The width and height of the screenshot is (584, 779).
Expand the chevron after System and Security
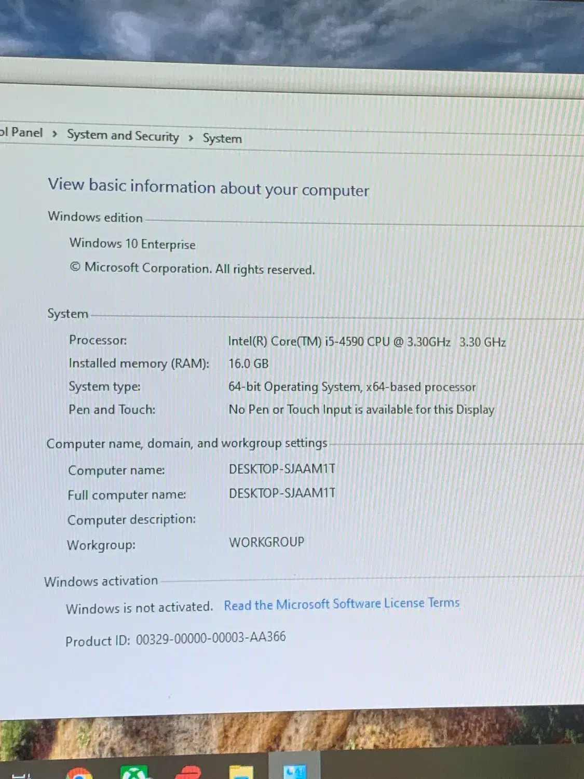191,138
